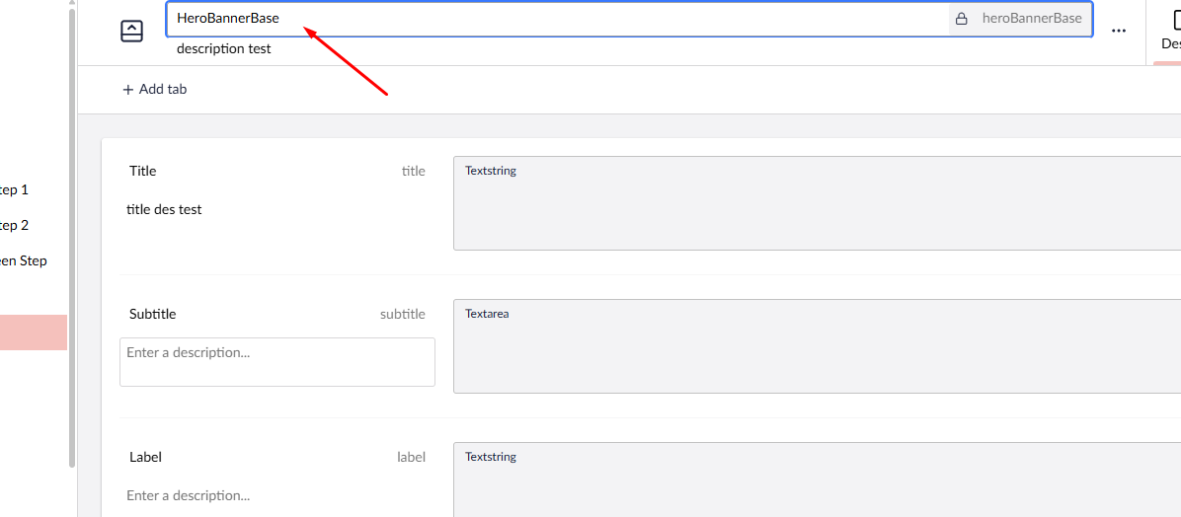The width and height of the screenshot is (1181, 517).
Task: Select the Step 2 item in sidebar
Action: 15,226
